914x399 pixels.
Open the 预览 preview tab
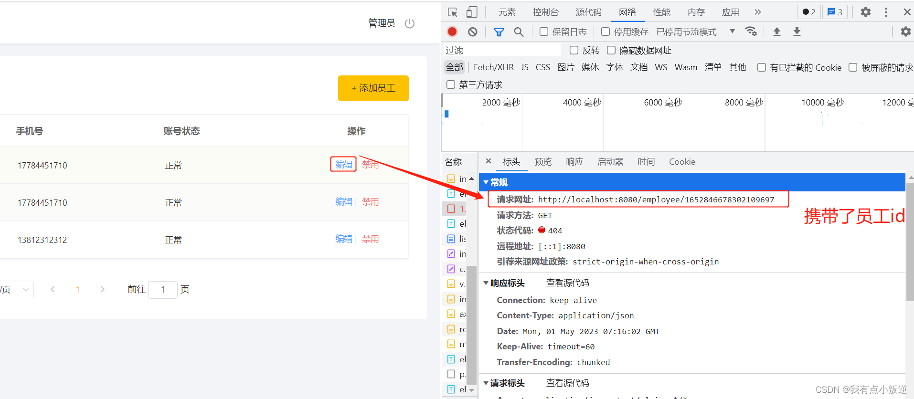click(x=543, y=162)
